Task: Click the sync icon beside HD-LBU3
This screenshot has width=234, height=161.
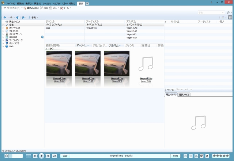Action: pos(42,37)
